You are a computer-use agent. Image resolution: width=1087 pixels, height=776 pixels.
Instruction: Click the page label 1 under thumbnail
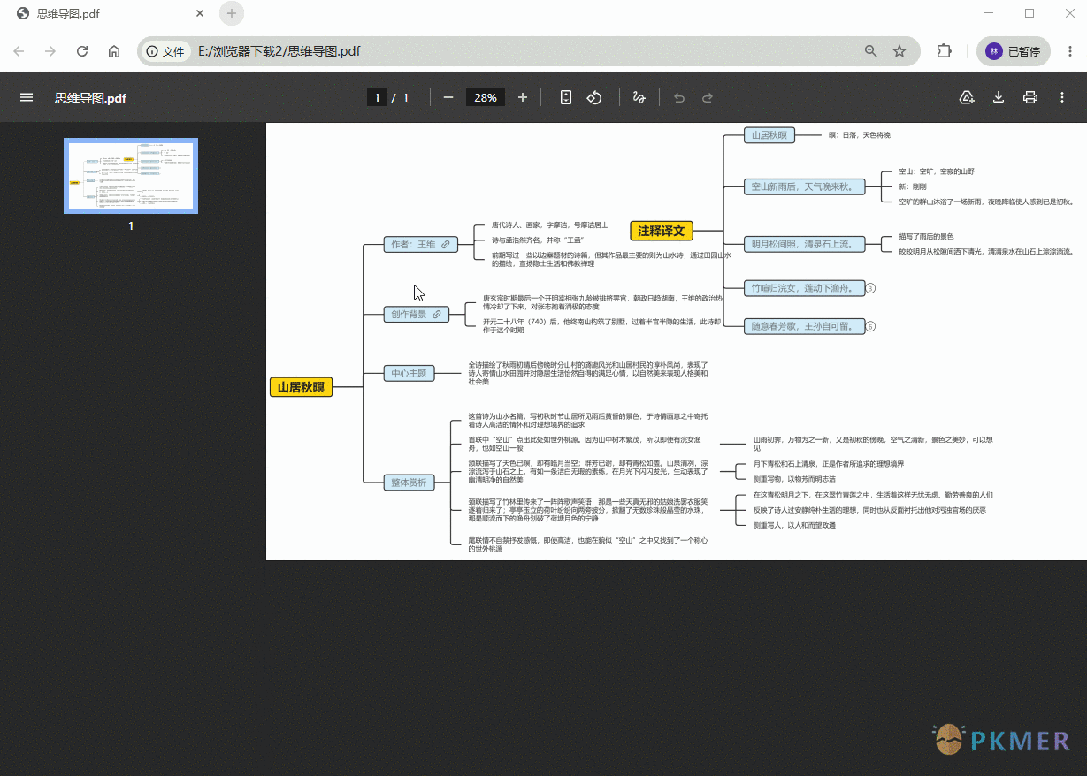point(131,225)
